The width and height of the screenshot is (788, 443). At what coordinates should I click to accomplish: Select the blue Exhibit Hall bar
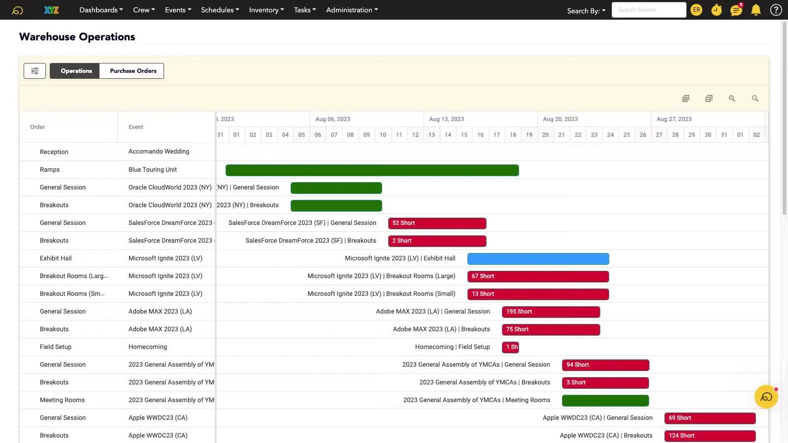[x=538, y=259]
